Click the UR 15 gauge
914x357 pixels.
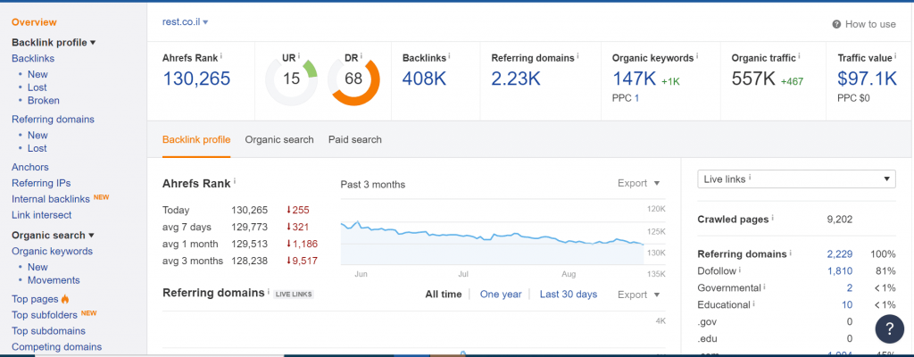pyautogui.click(x=292, y=79)
